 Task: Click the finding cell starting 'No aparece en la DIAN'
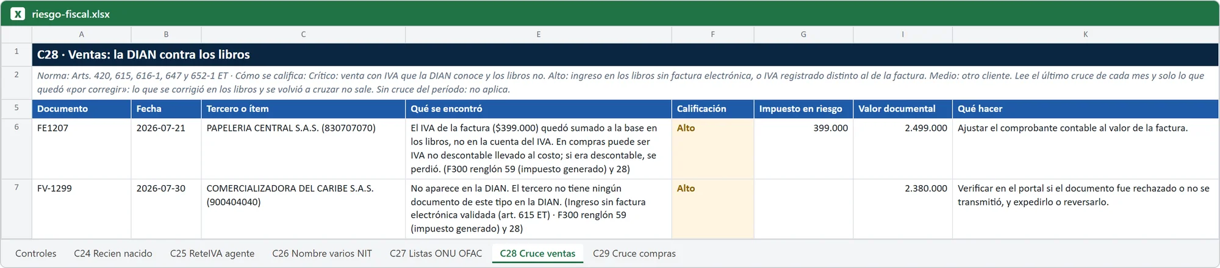tap(539, 208)
